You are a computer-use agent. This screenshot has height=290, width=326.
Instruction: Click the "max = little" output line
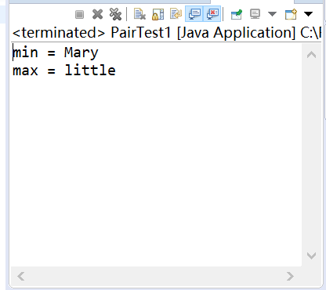pos(64,71)
